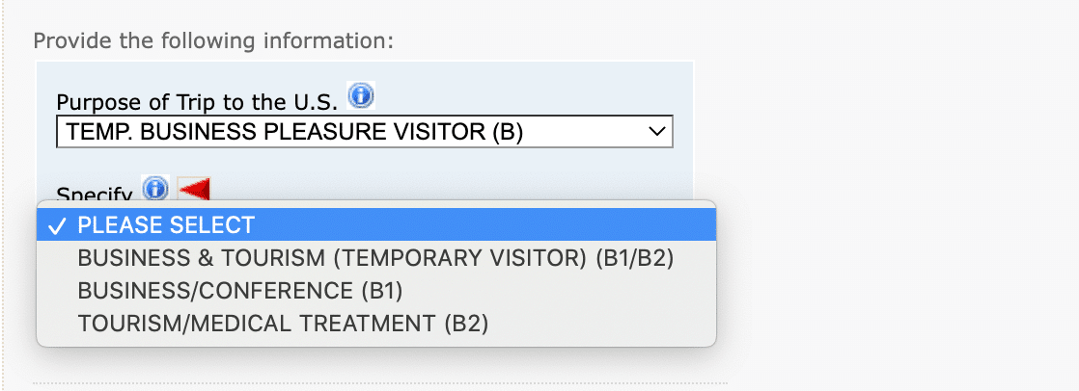Click the (B1) code in the Business/Conference entry
Viewport: 1079px width, 391px height.
[381, 291]
